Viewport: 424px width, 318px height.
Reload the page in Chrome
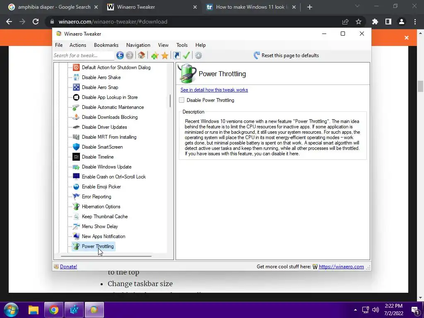36,22
